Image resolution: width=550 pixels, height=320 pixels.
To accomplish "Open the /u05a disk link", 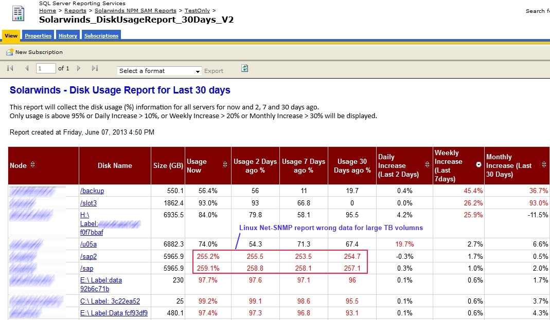I will point(88,244).
